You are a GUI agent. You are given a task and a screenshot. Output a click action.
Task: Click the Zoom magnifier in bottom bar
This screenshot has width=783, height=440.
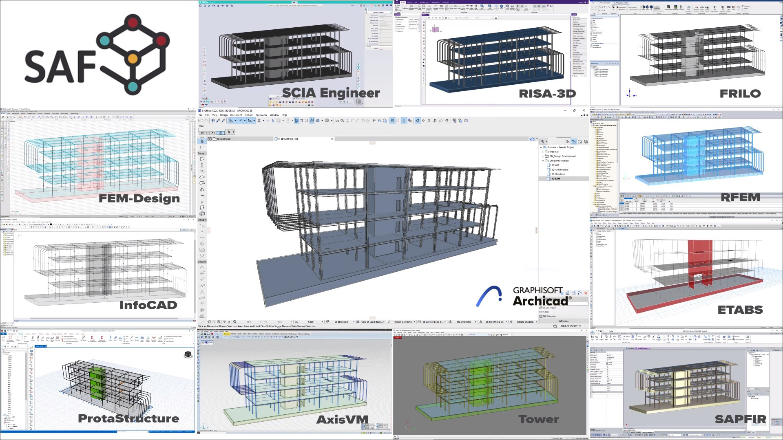[x=219, y=322]
